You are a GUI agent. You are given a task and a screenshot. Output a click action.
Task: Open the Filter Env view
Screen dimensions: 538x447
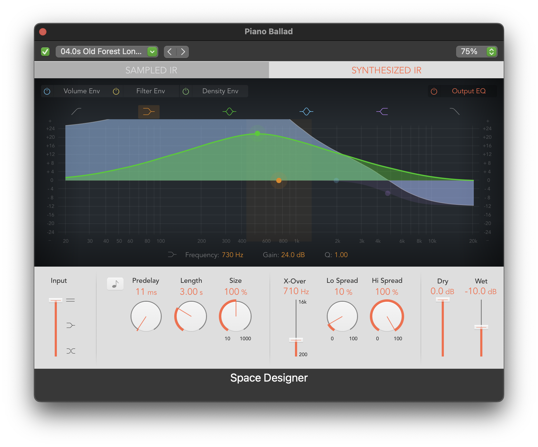(x=151, y=91)
